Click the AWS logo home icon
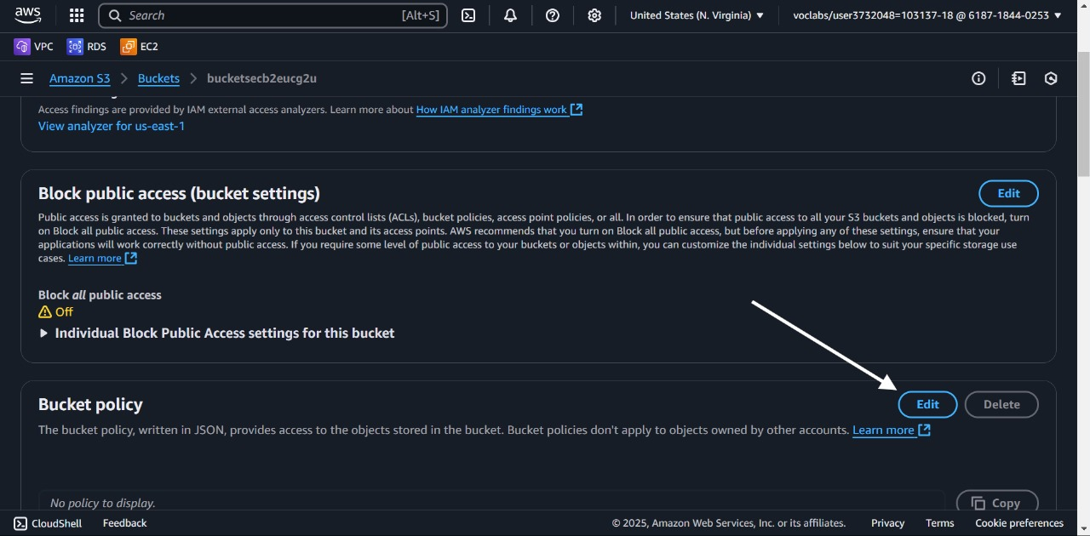 pyautogui.click(x=28, y=15)
